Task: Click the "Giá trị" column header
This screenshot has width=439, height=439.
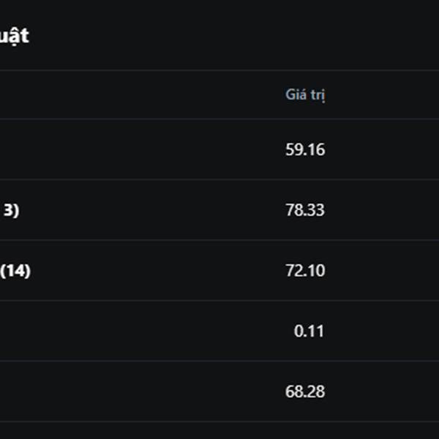Action: pyautogui.click(x=305, y=95)
